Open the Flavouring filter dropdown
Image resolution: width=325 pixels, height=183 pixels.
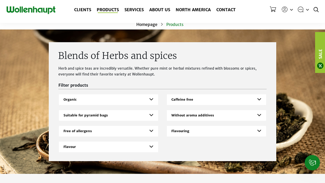pos(217,131)
